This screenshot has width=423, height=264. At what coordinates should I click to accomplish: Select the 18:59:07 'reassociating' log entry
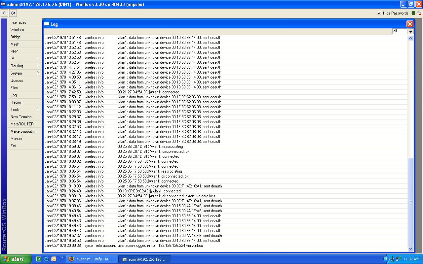tap(226, 147)
